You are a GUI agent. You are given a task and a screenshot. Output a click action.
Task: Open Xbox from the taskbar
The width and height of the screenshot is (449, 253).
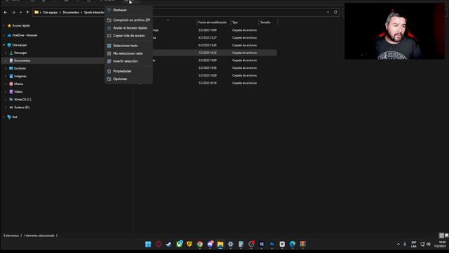coord(180,244)
